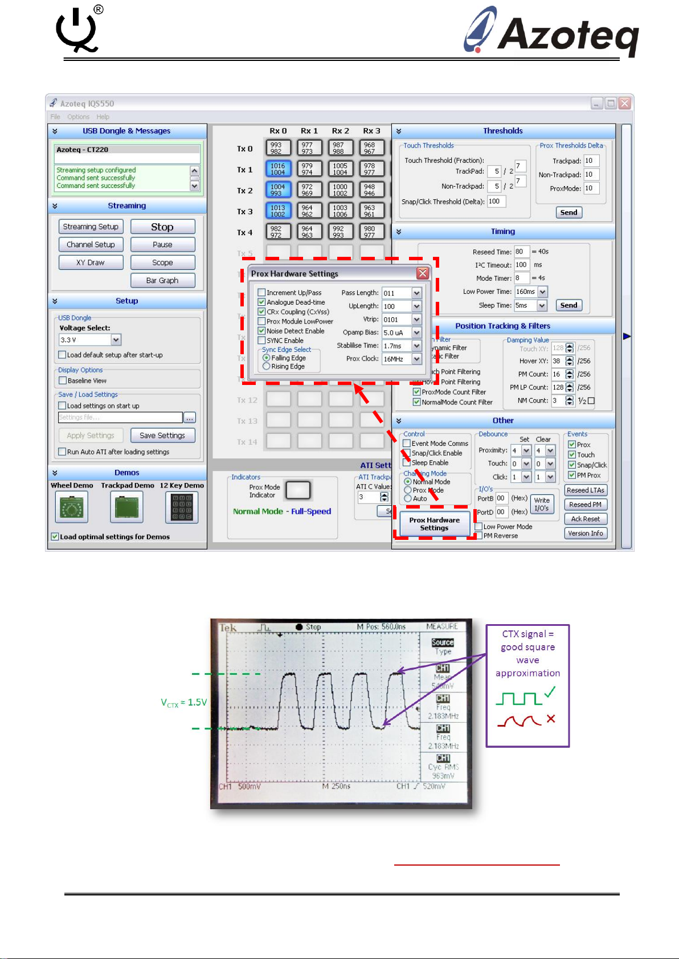Toggle CRx Coupling (CxVss) checkbox

(x=261, y=312)
